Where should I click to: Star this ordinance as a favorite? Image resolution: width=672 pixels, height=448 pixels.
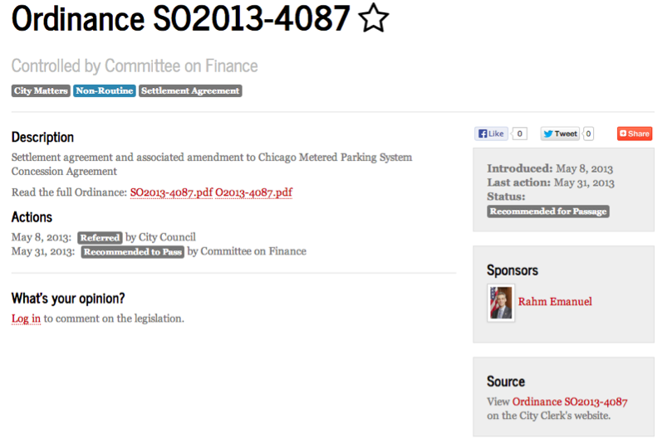point(374,20)
